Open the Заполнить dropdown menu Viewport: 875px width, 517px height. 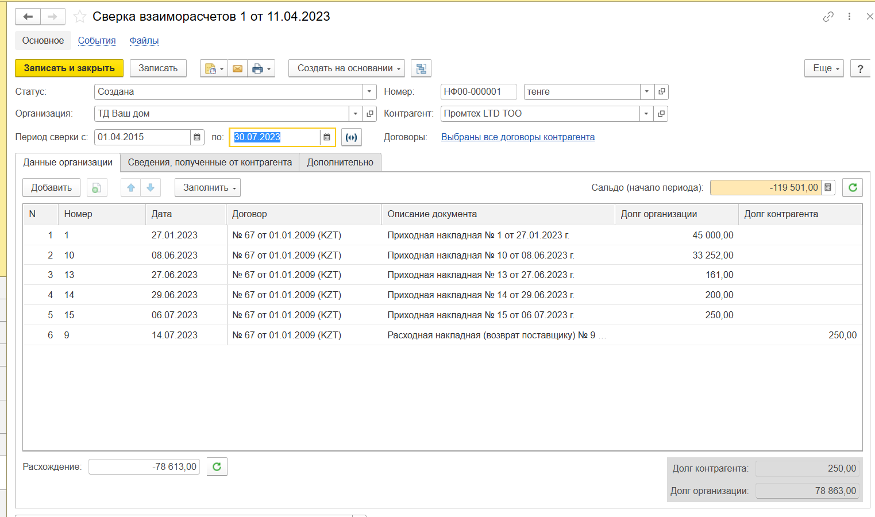pos(207,188)
